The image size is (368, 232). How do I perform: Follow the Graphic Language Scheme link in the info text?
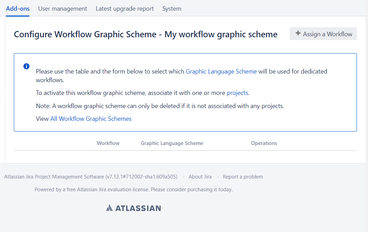point(221,71)
